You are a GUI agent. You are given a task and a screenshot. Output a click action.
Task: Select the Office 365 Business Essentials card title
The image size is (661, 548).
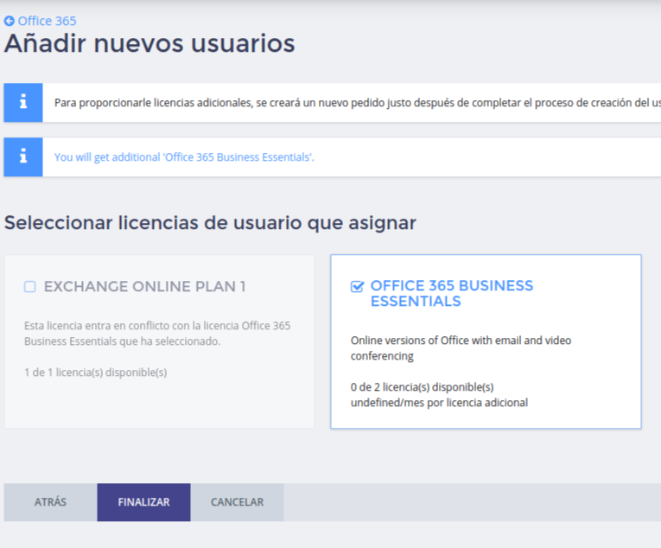pos(452,293)
